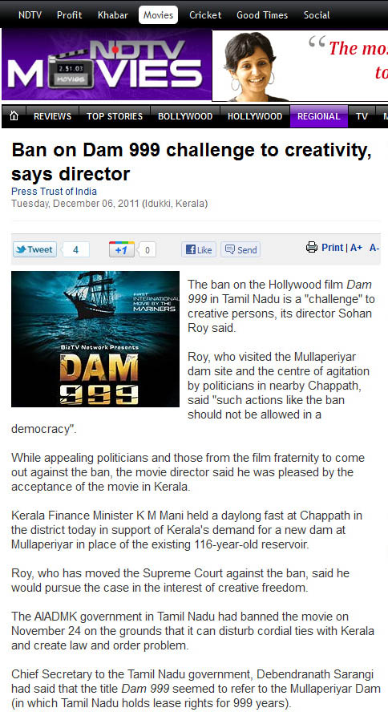This screenshot has height=724, width=388.
Task: Open the Regional tab
Action: click(319, 116)
